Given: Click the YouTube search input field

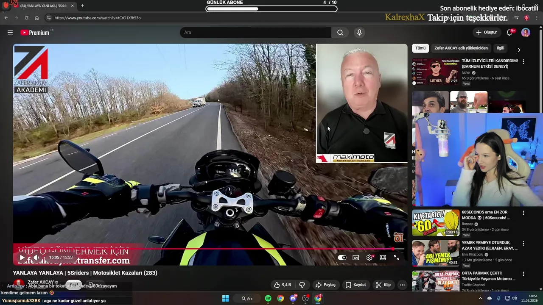Looking at the screenshot, I should (255, 33).
